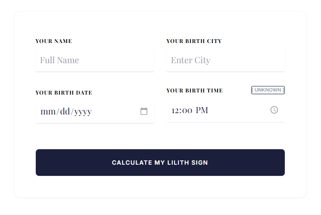Select the mm month segment
The height and width of the screenshot is (215, 321).
[x=48, y=112]
